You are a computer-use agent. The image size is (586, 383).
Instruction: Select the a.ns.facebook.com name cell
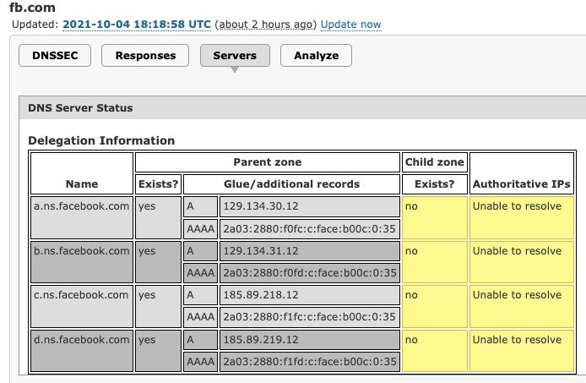point(82,217)
